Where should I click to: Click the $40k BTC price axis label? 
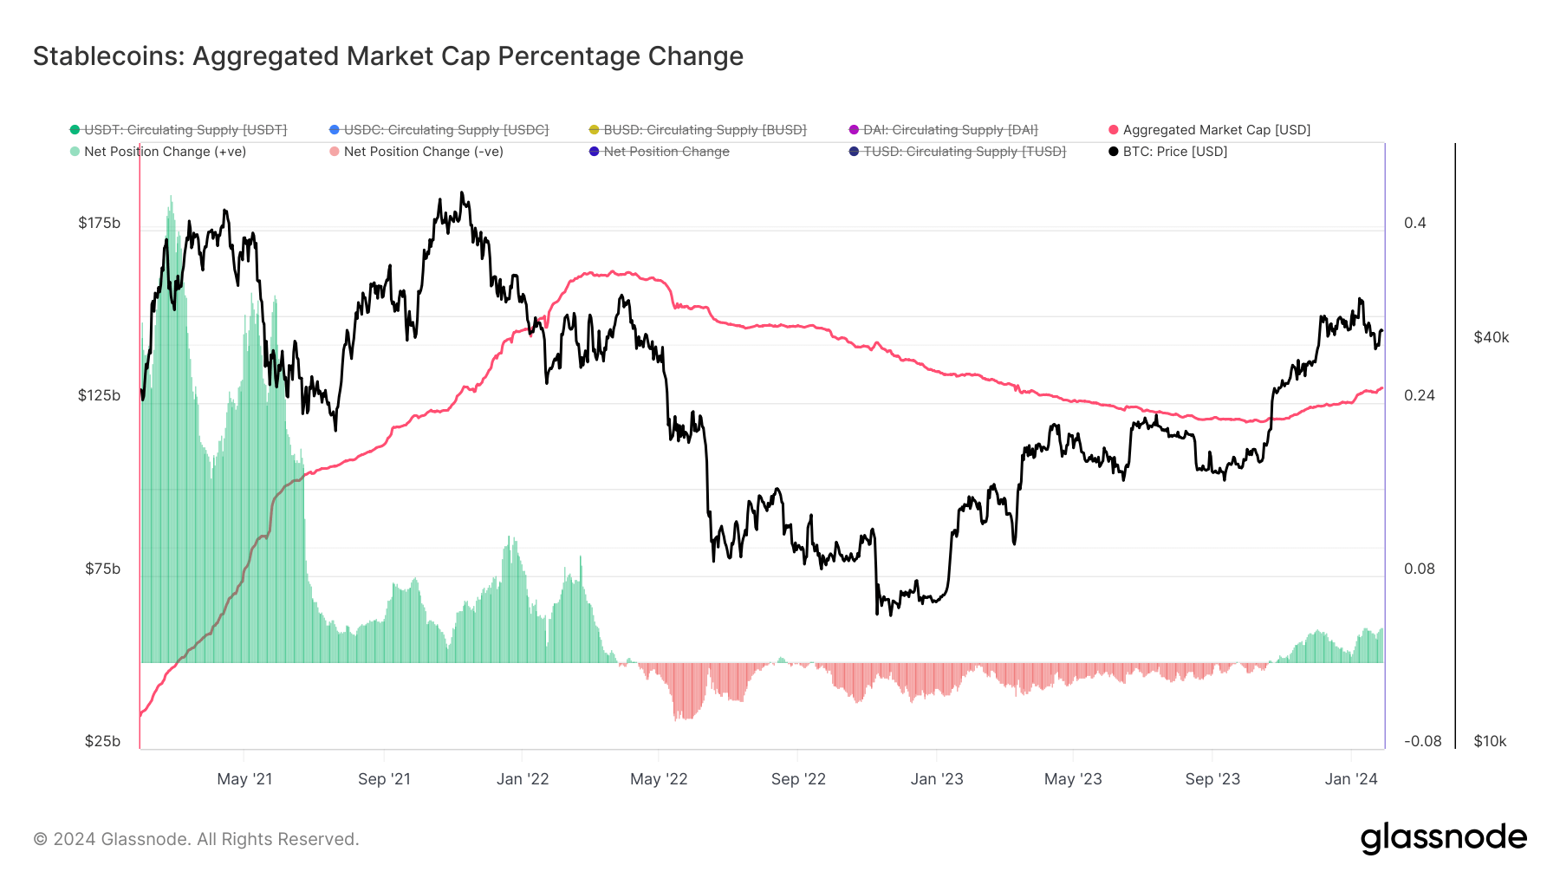[x=1491, y=338]
